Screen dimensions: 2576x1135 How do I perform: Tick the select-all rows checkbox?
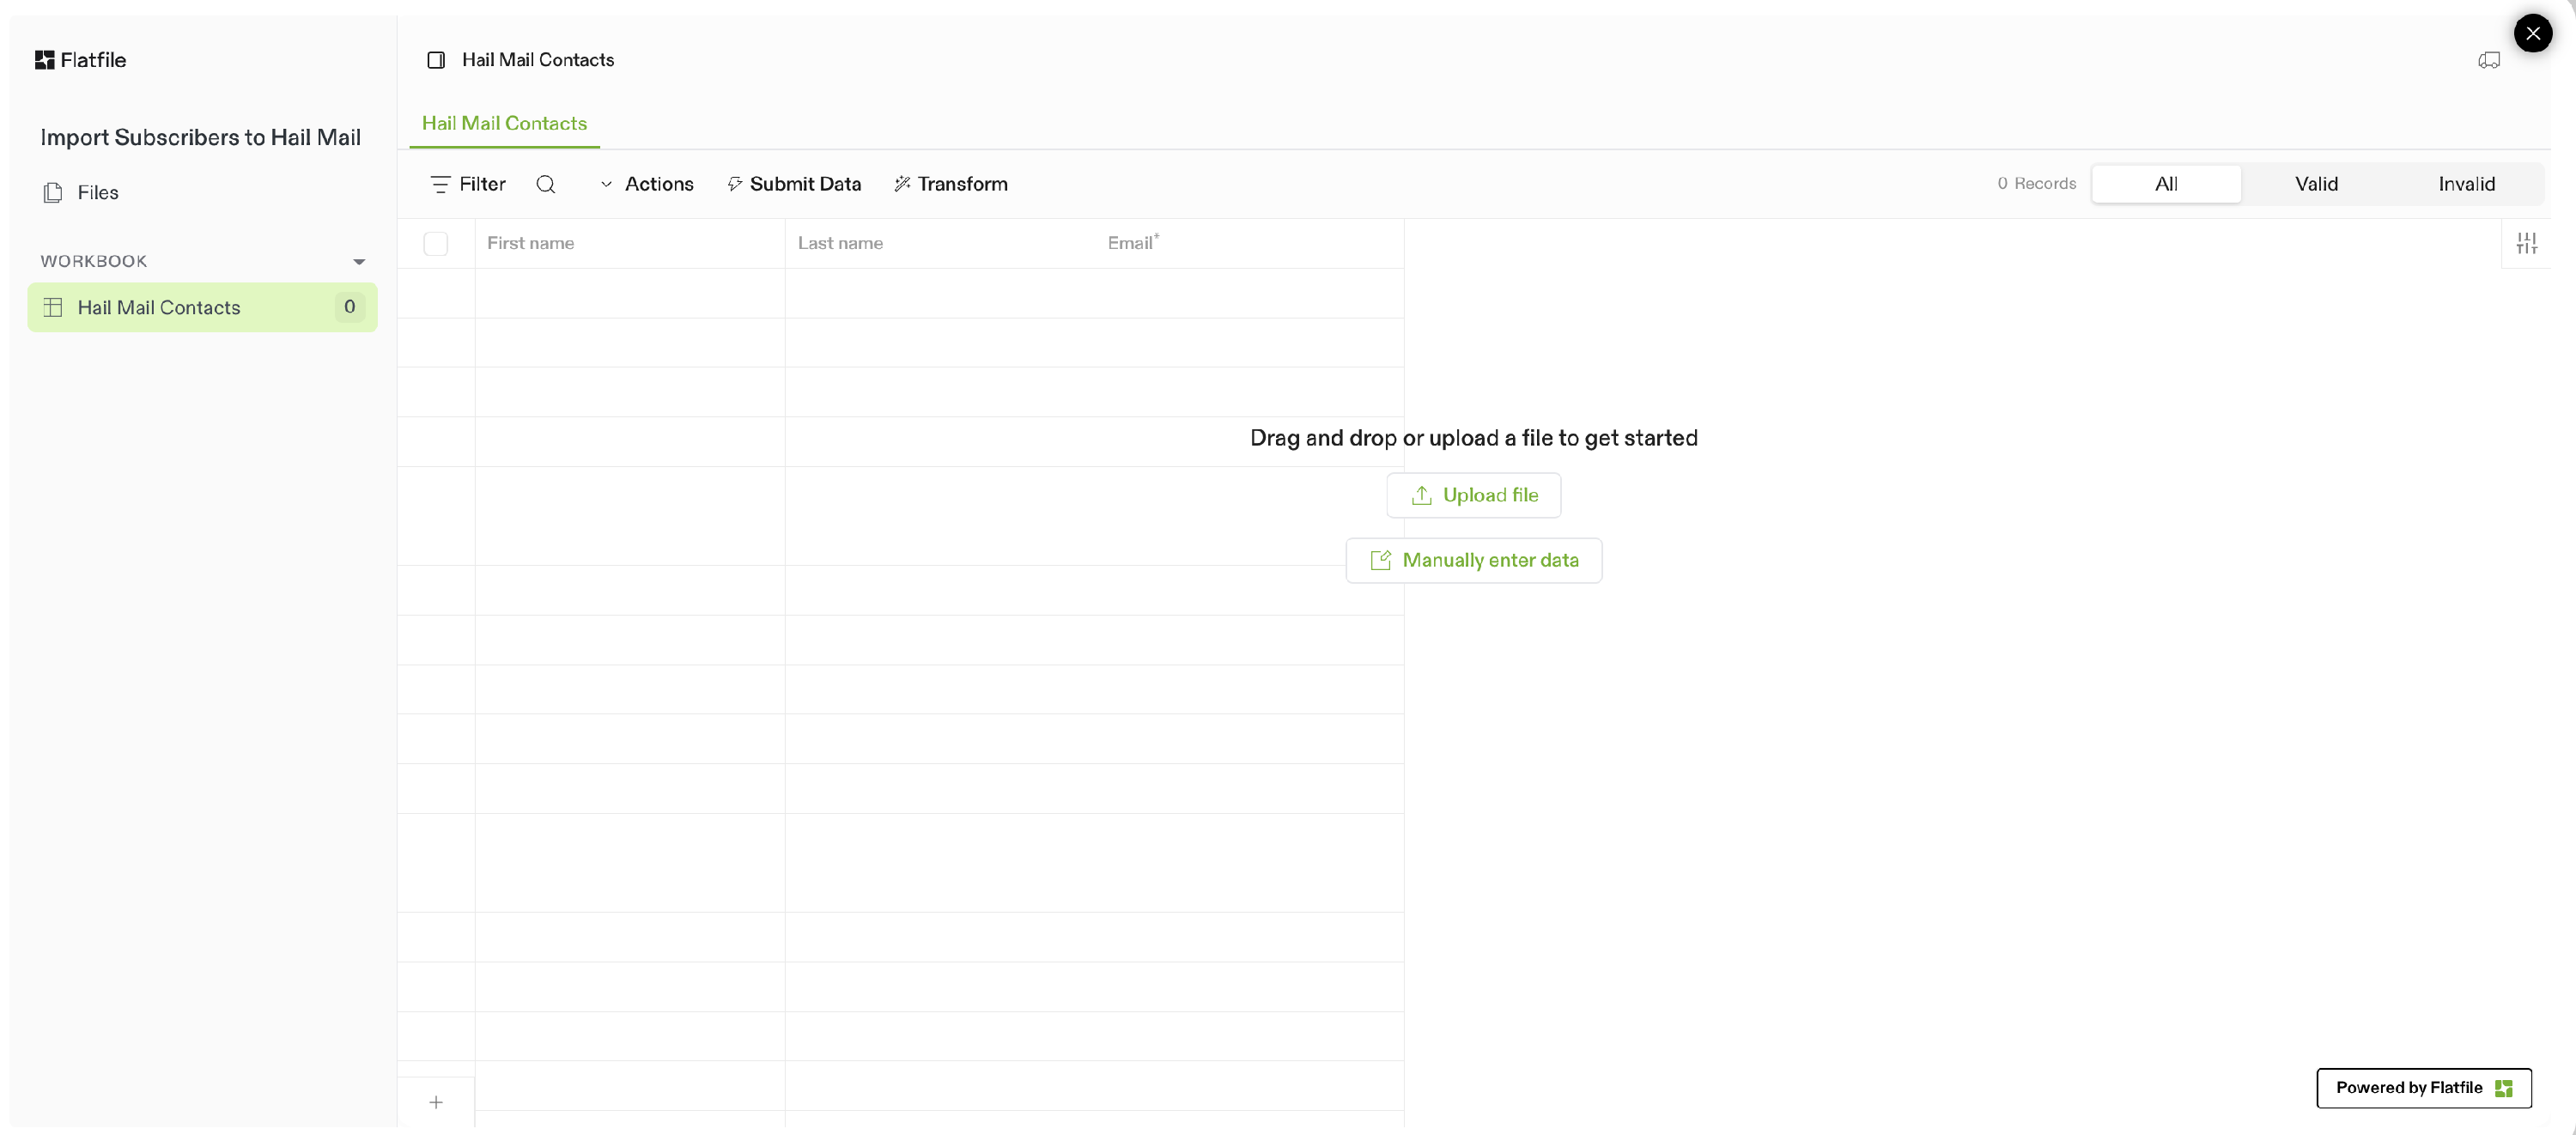pos(436,243)
